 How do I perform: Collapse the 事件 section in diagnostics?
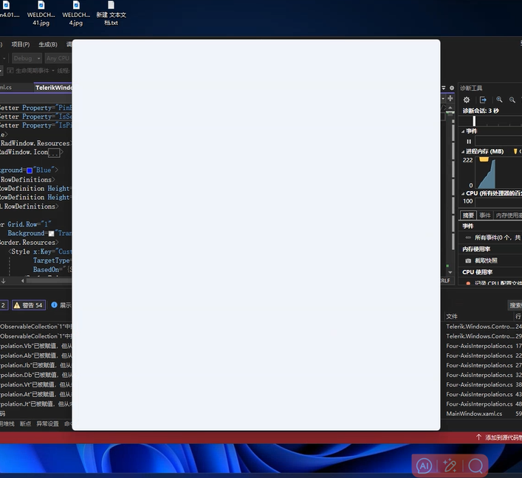tap(463, 131)
